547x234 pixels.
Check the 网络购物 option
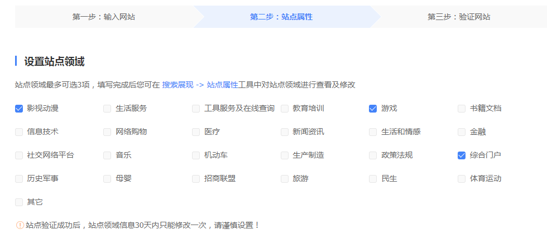(x=107, y=132)
